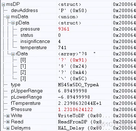136x131 pixels.
Task: Select the fPressure variable name
Action: pyautogui.click(x=21, y=110)
